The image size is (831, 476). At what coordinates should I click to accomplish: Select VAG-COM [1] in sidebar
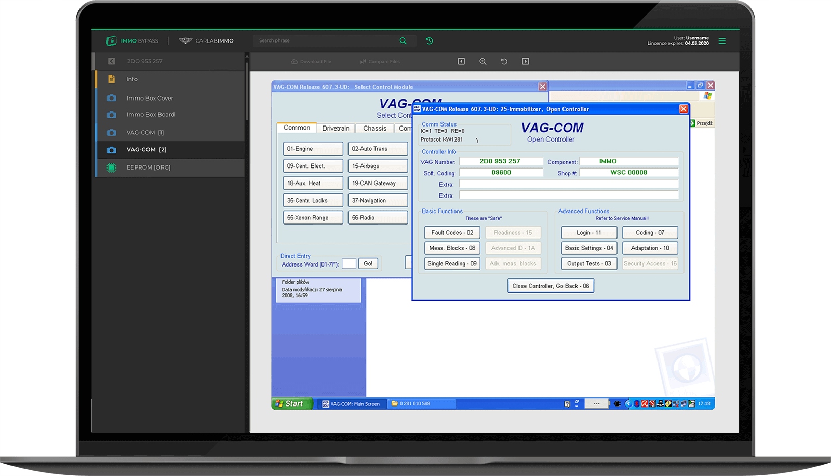pos(144,133)
